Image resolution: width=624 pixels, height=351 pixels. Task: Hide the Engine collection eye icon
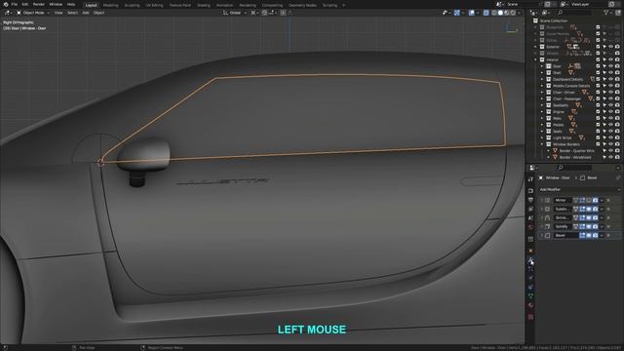(x=610, y=112)
